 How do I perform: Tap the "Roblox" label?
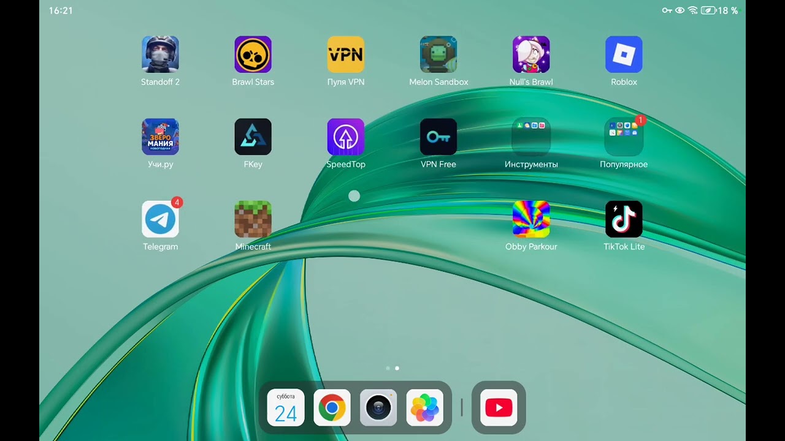[624, 82]
